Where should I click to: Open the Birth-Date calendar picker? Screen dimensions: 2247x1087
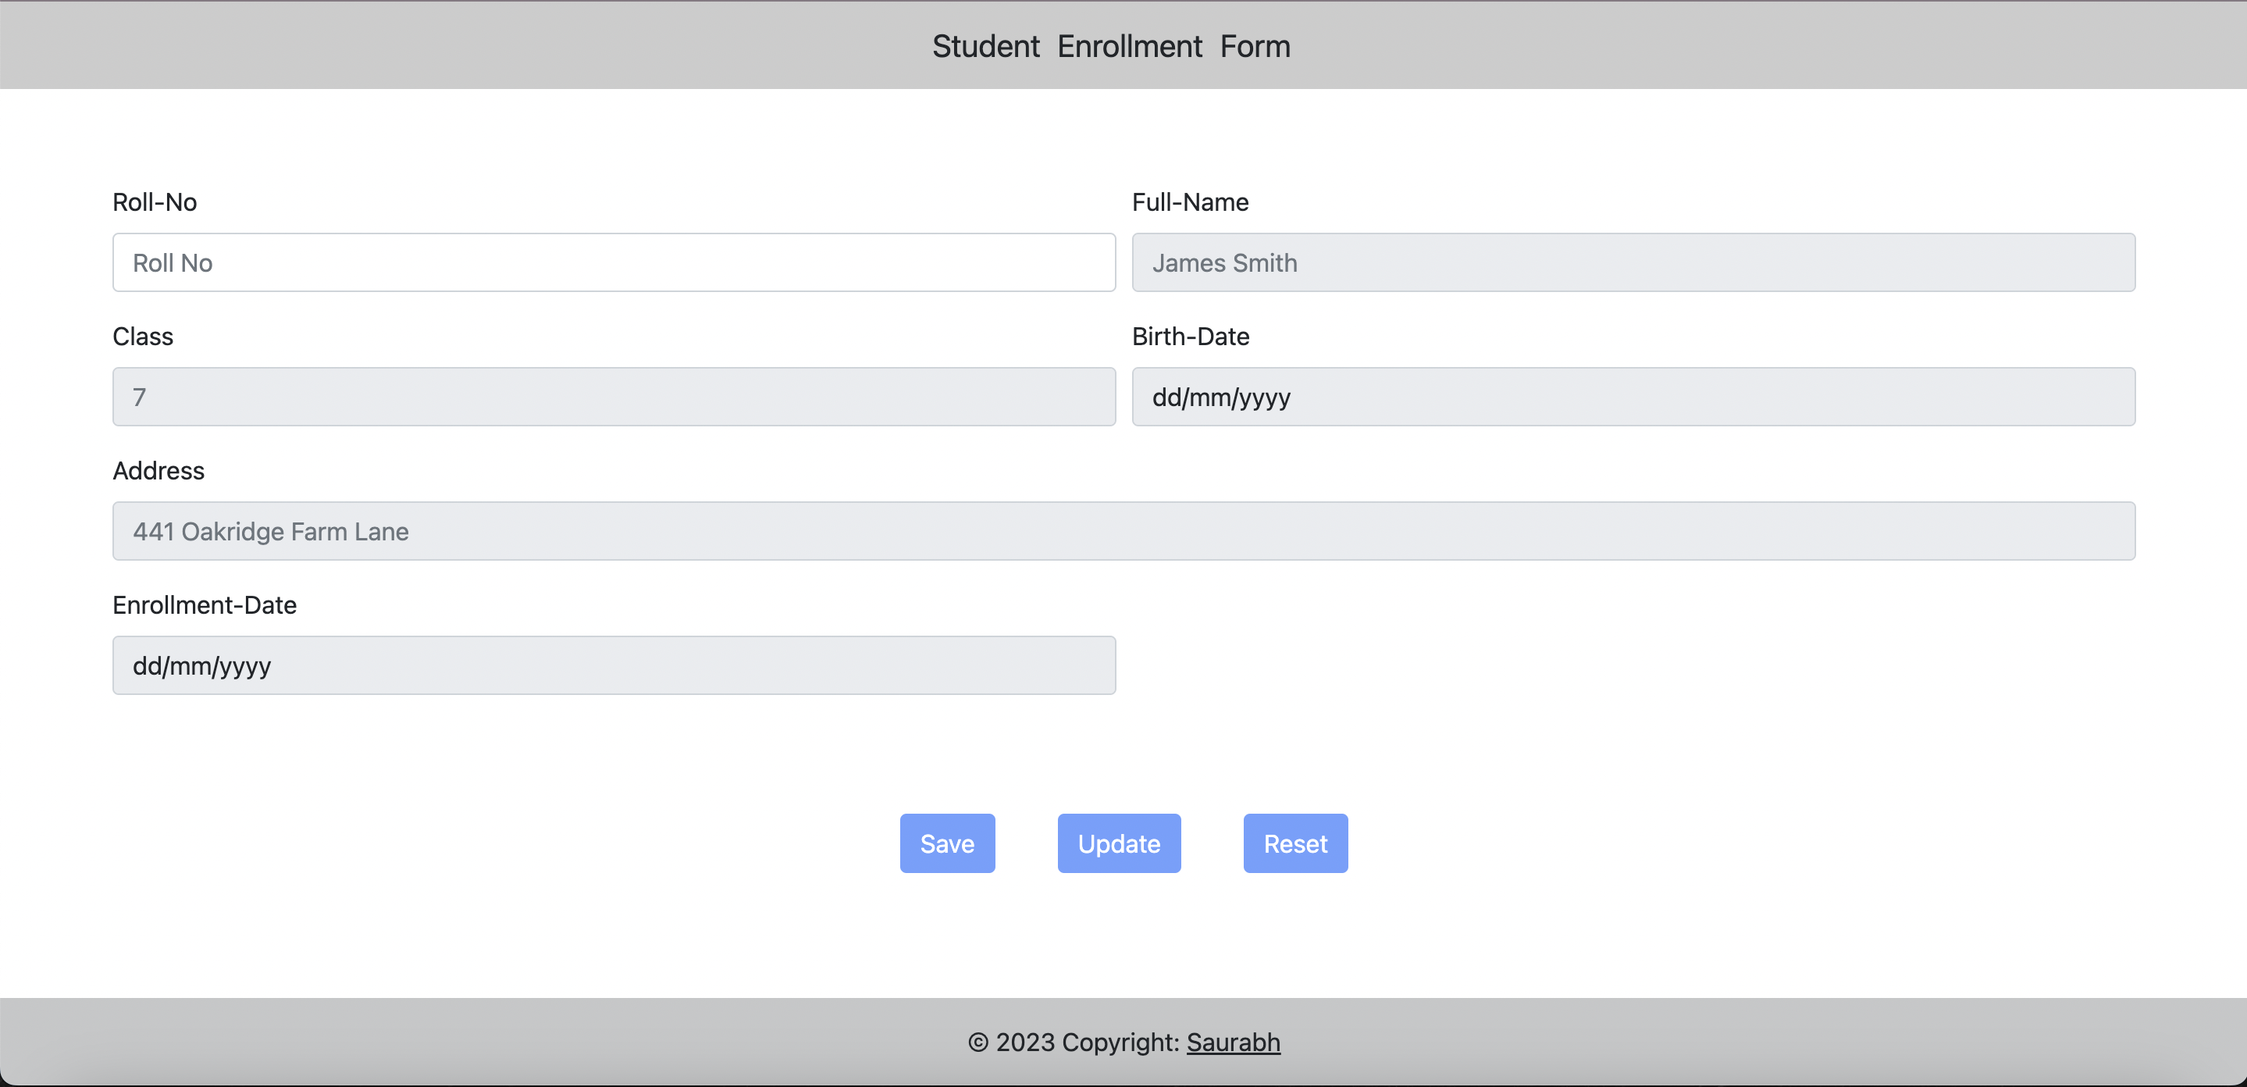point(2100,397)
